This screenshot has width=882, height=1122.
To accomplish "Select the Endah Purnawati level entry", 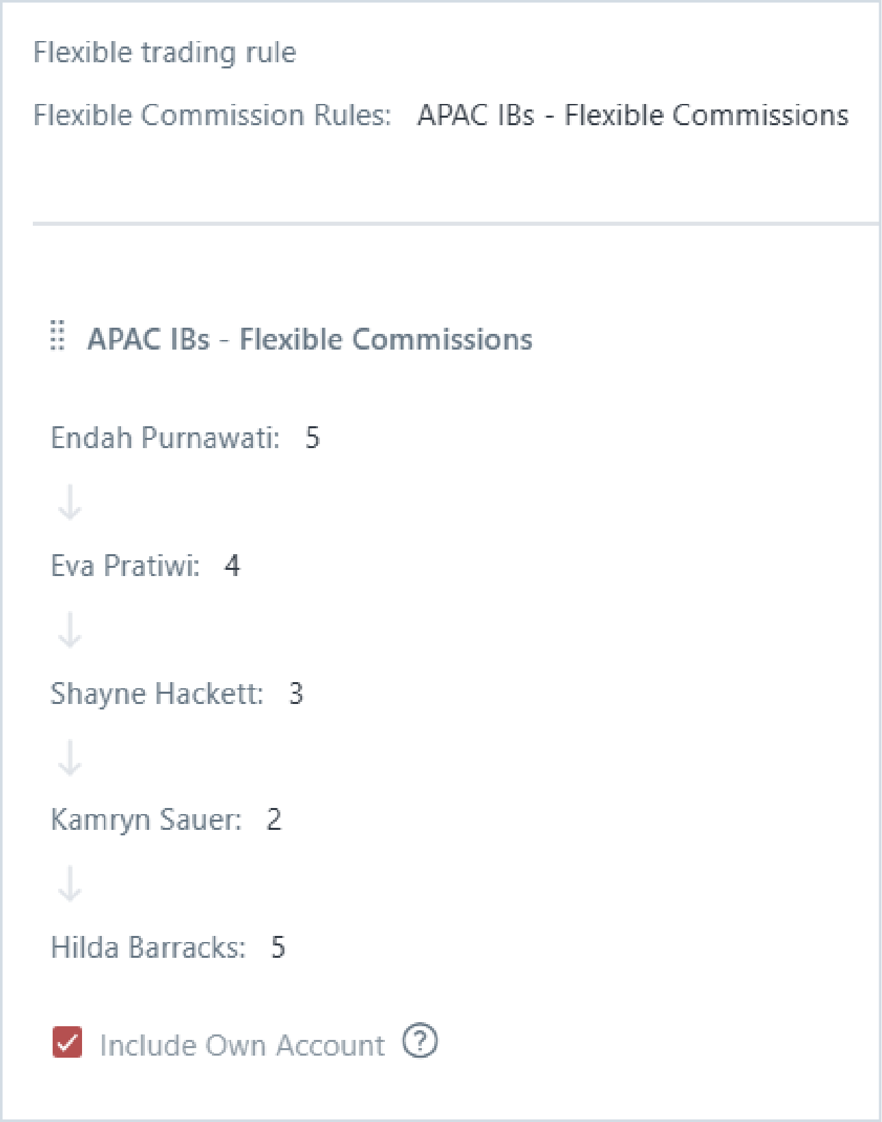I will pos(165,438).
